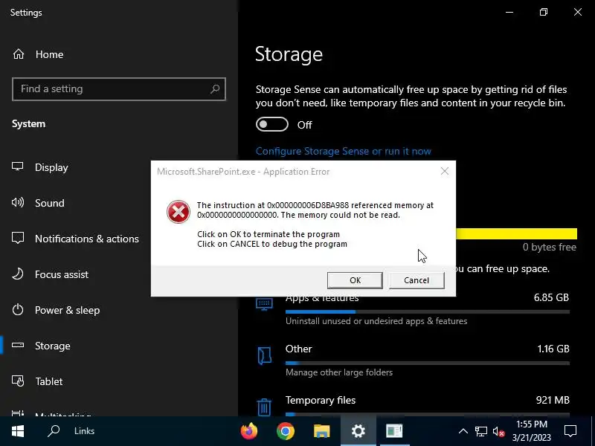Select the Sound speaker icon
The image size is (595, 446).
[x=17, y=202]
